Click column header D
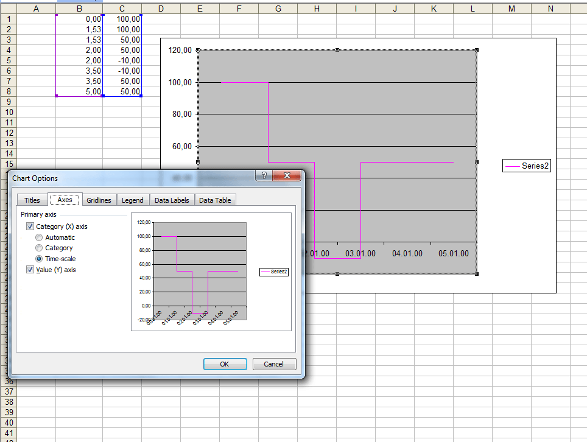 161,8
